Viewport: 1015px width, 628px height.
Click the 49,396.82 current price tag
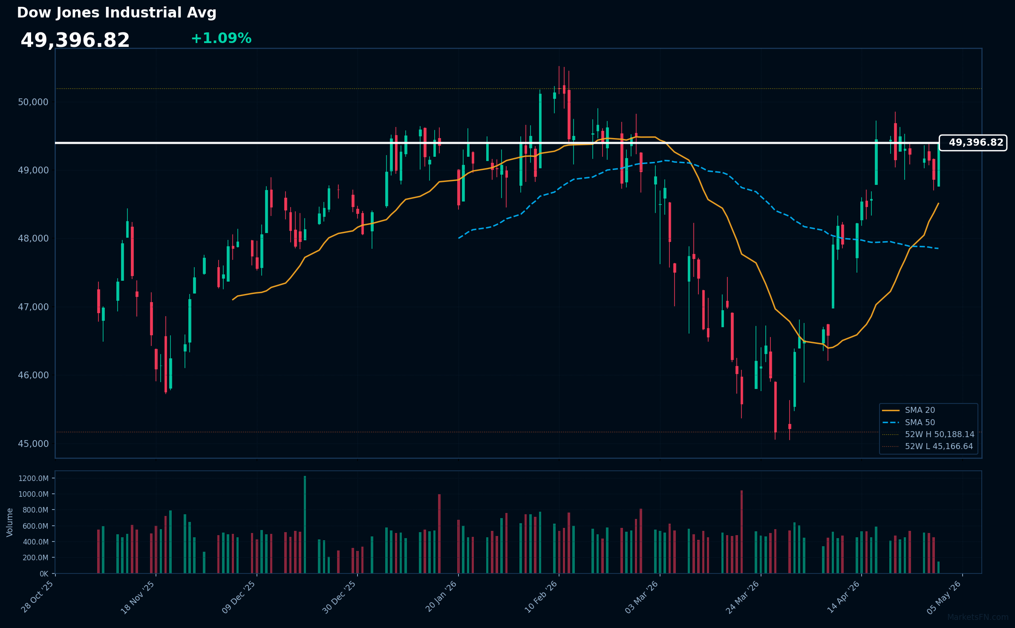click(x=973, y=143)
